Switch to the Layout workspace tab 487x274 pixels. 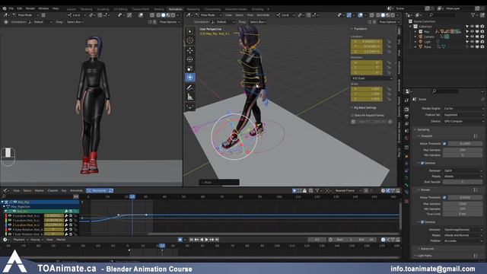point(71,9)
